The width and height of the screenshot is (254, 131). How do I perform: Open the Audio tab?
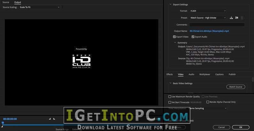(191, 74)
